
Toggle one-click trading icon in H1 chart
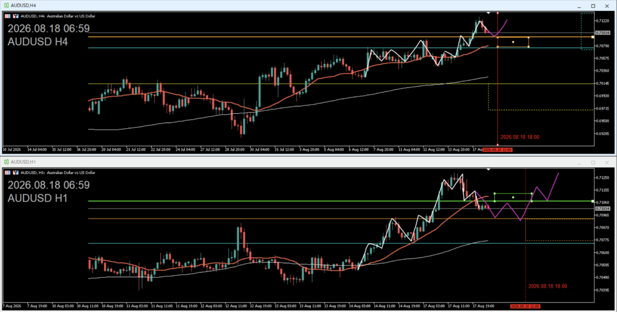pos(16,173)
